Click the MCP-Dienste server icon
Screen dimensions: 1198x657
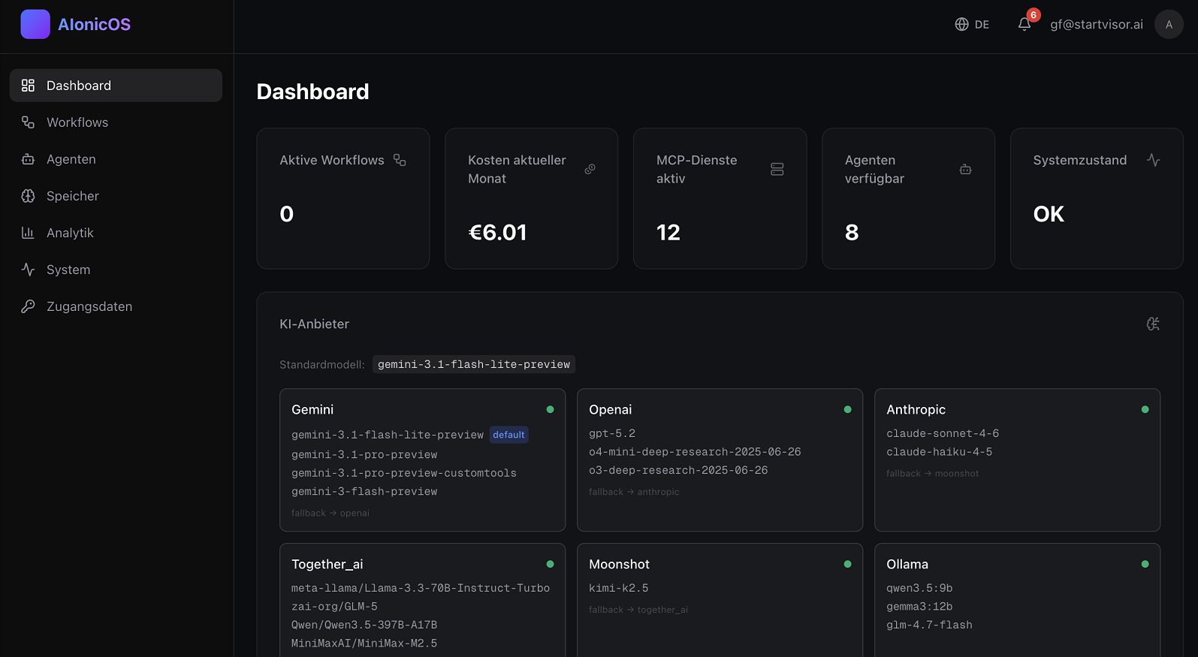[777, 169]
